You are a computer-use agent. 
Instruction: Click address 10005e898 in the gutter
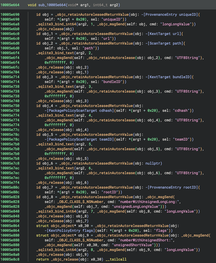tap(10, 250)
